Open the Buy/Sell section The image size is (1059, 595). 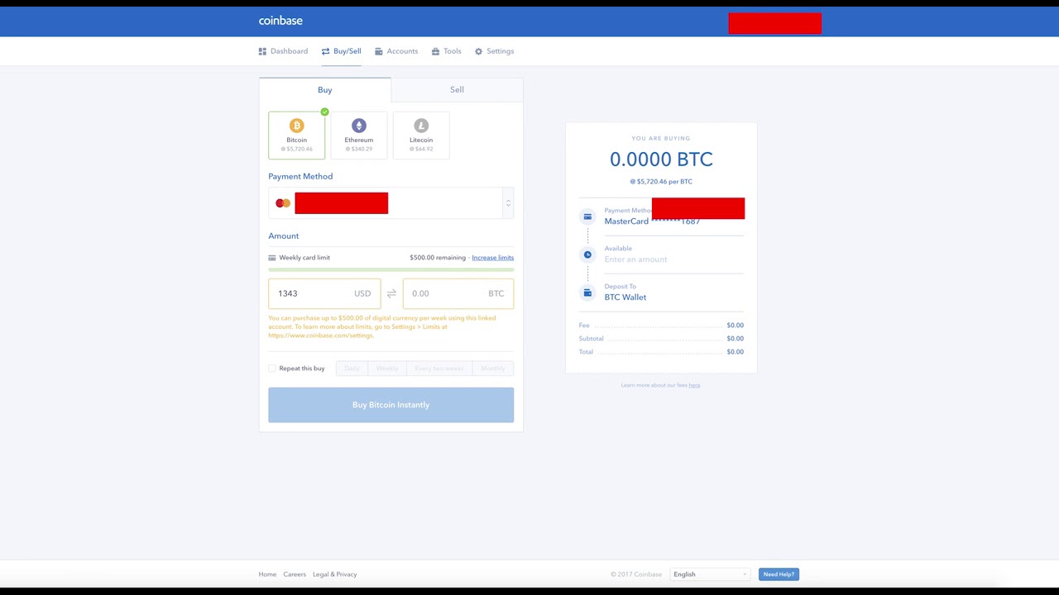(342, 51)
